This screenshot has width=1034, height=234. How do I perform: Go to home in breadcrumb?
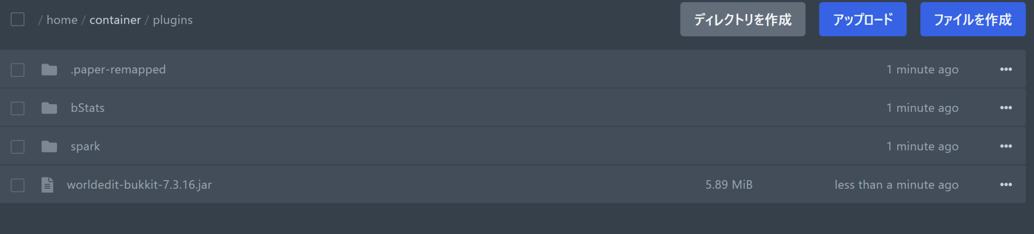tap(62, 20)
